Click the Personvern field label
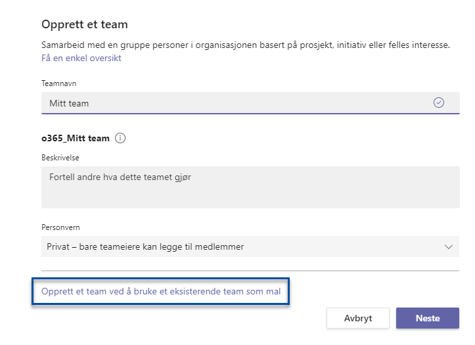This screenshot has width=475, height=345. (x=60, y=227)
